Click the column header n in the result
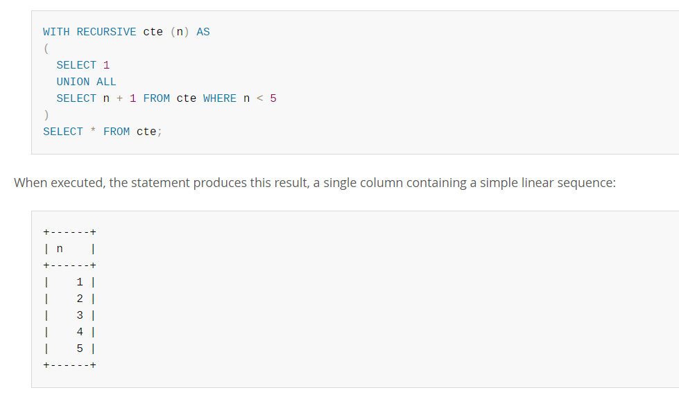Image resolution: width=679 pixels, height=406 pixels. tap(60, 249)
